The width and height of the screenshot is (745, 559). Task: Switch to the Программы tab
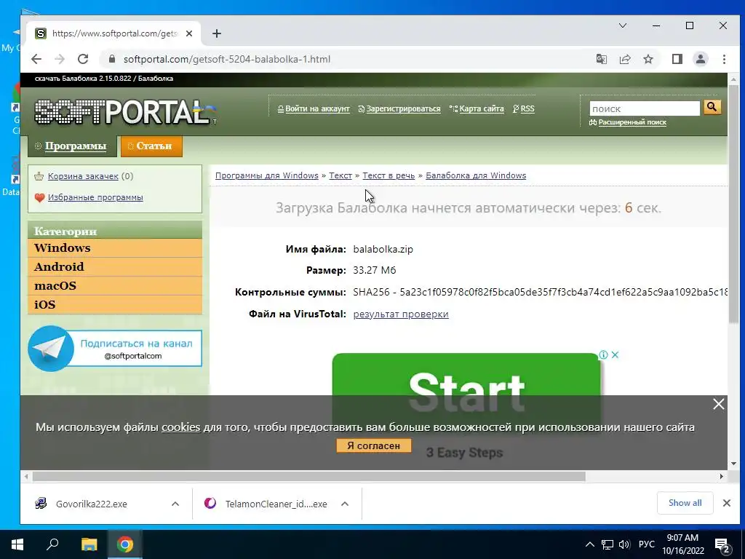tap(72, 146)
